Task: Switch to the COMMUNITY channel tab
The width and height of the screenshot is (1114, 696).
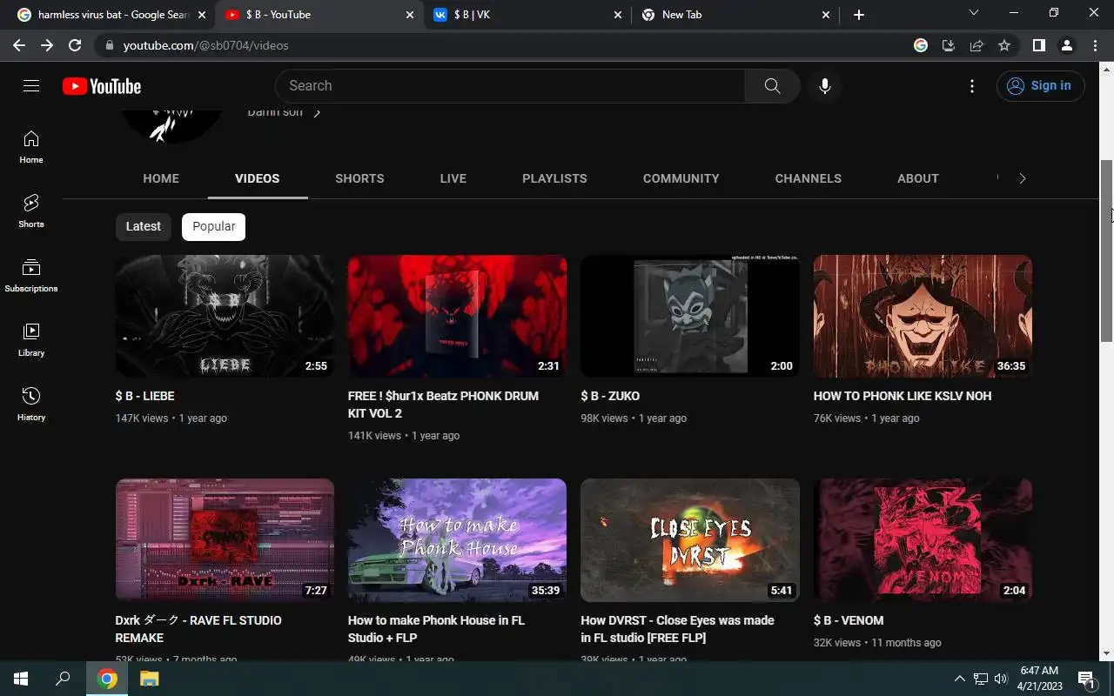Action: (681, 178)
